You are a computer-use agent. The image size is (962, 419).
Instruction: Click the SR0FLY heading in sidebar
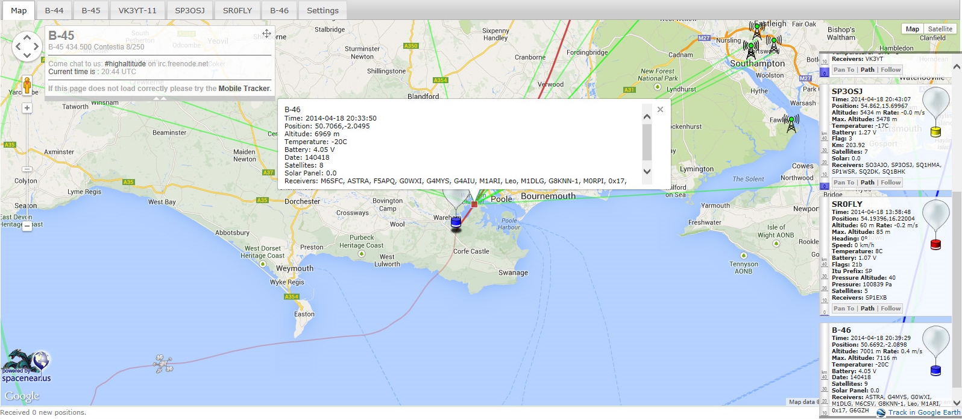(847, 204)
